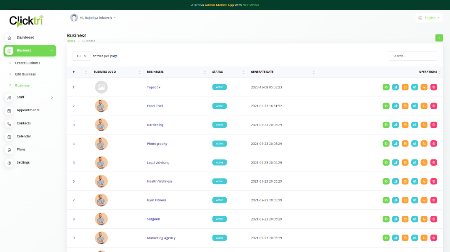Click the Home breadcrumb link
Image resolution: width=450 pixels, height=252 pixels.
point(71,41)
